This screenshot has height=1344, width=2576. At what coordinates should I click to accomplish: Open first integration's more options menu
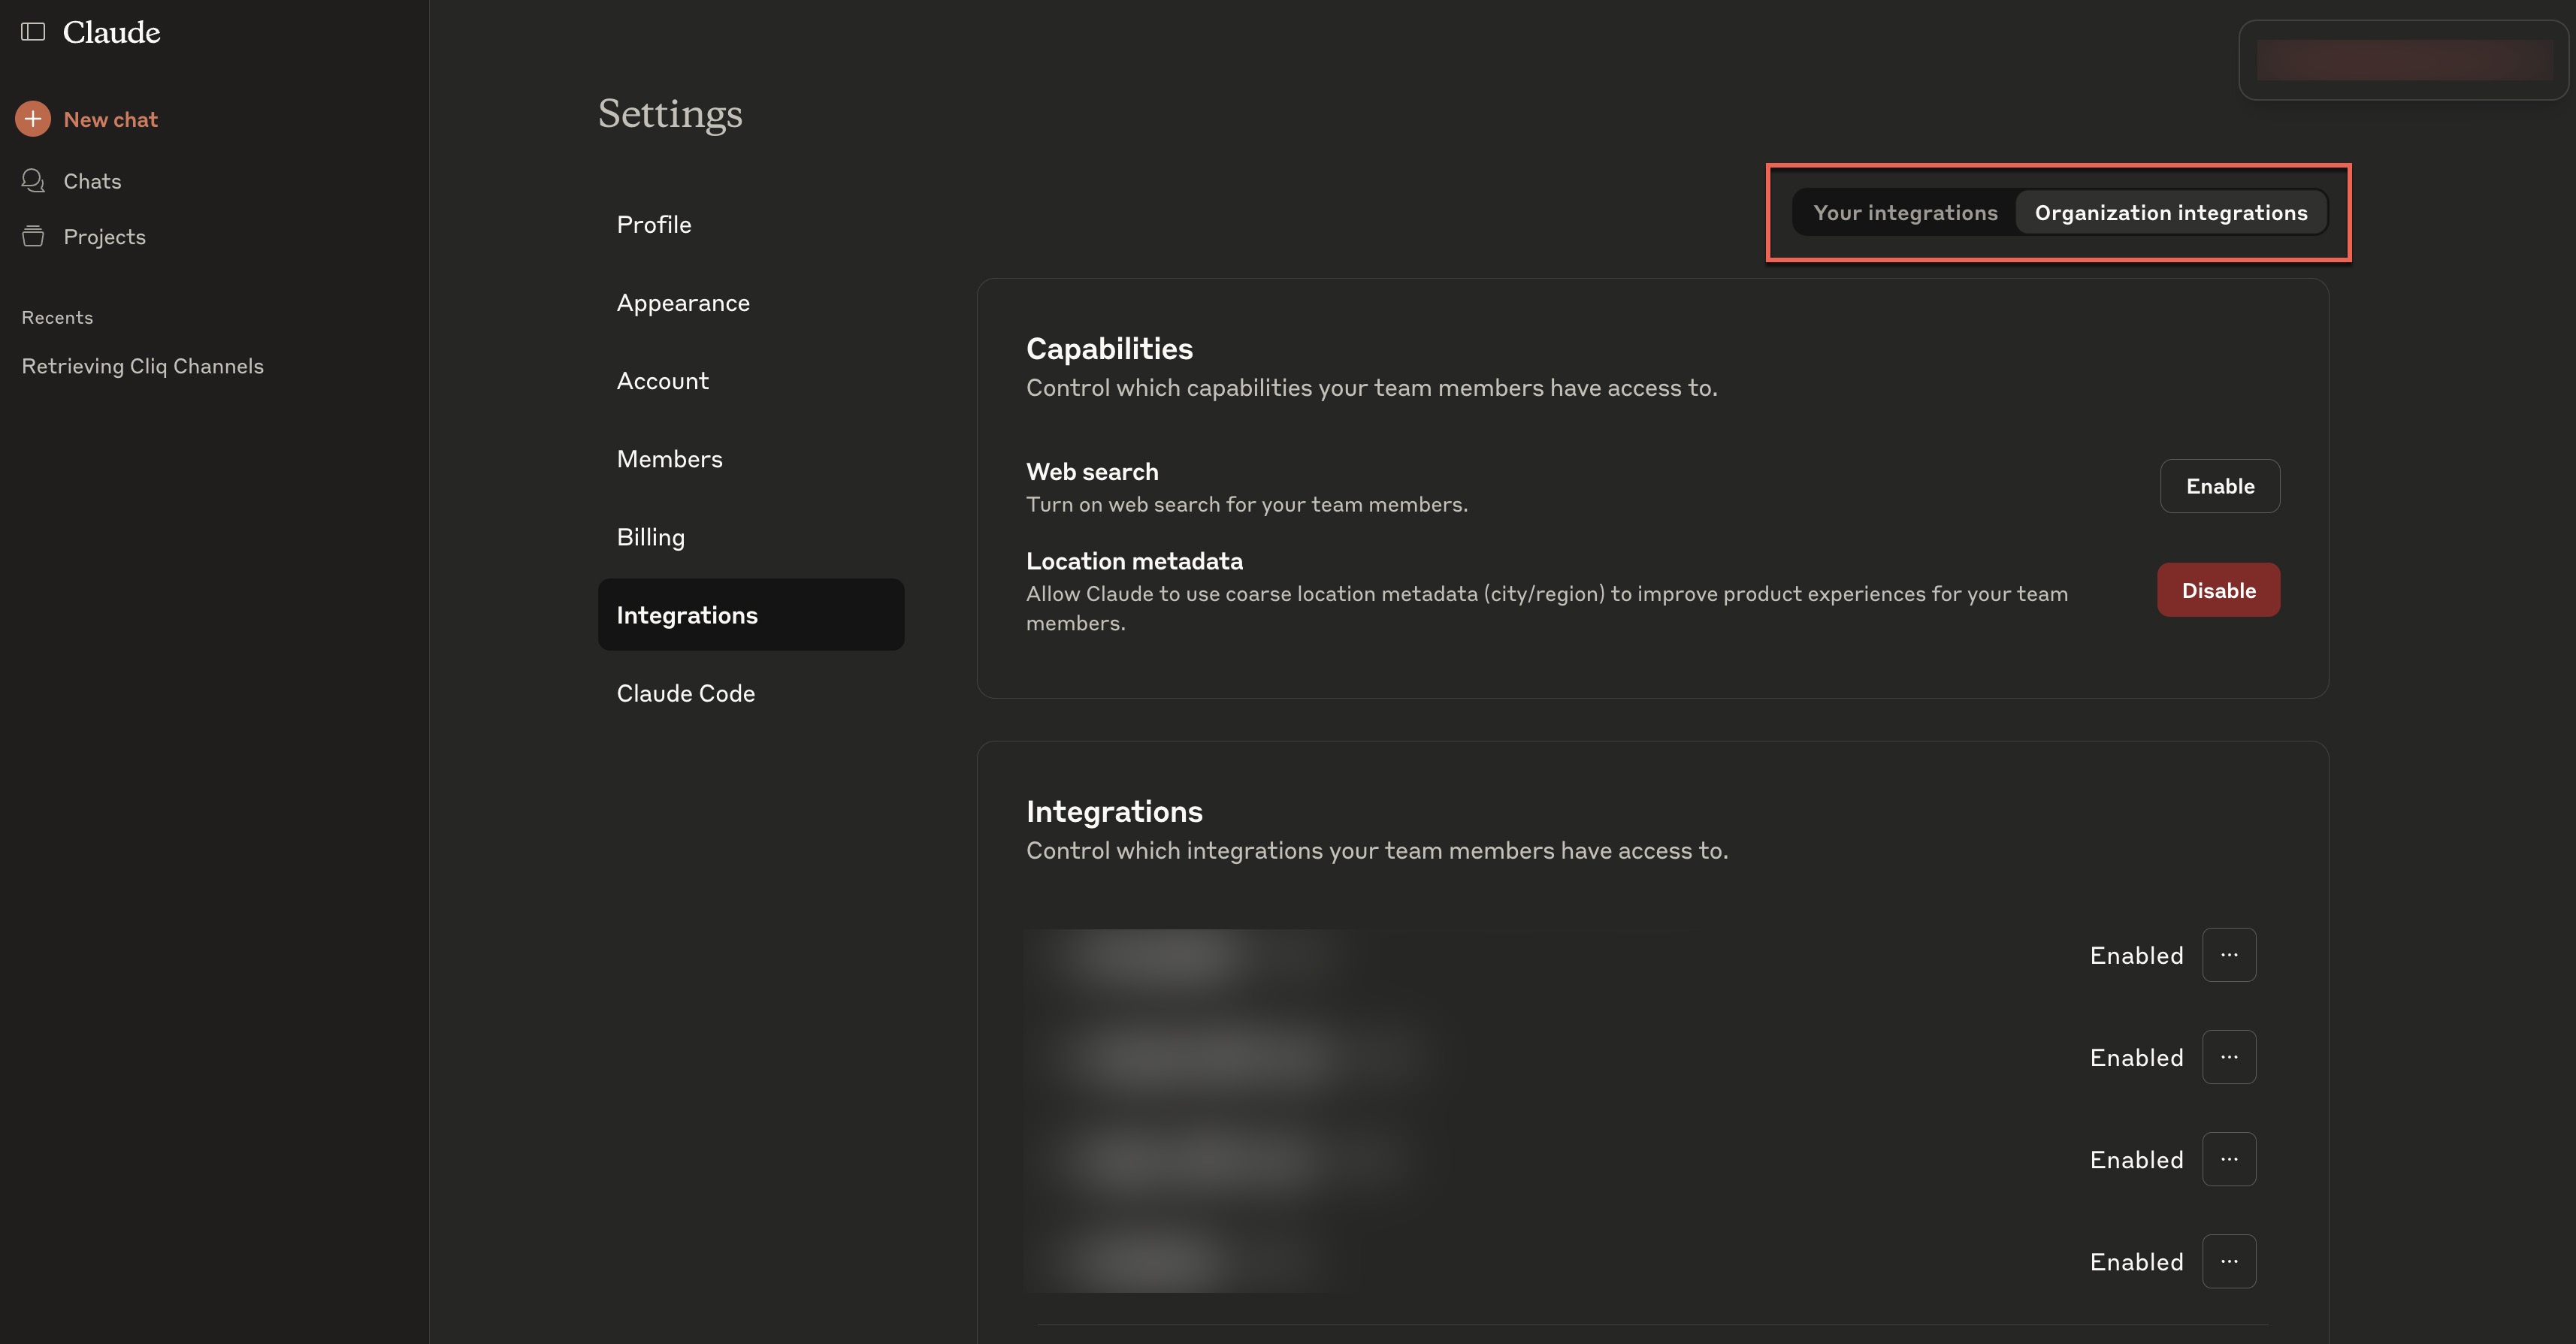point(2228,955)
